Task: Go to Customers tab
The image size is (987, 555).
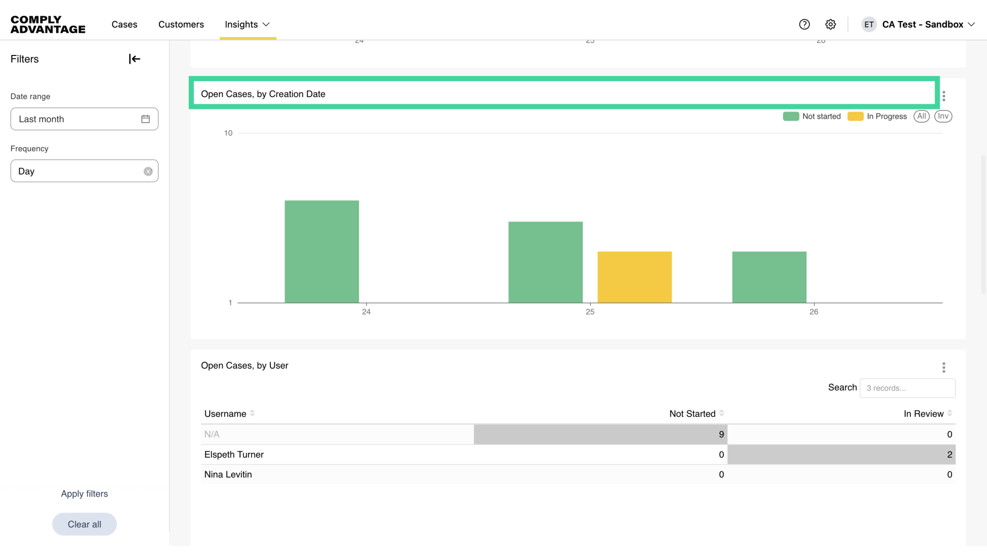Action: [x=181, y=24]
